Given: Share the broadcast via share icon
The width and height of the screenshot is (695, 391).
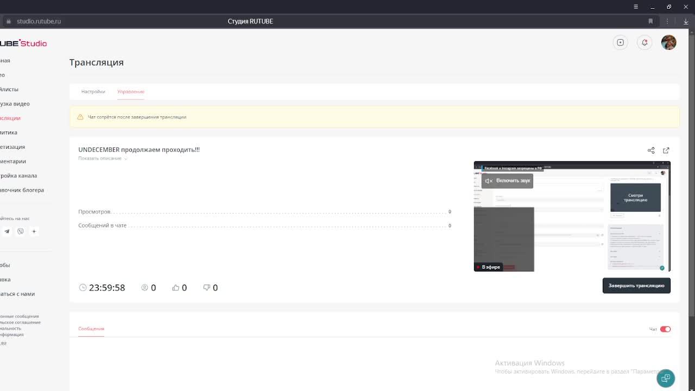Looking at the screenshot, I should point(651,150).
